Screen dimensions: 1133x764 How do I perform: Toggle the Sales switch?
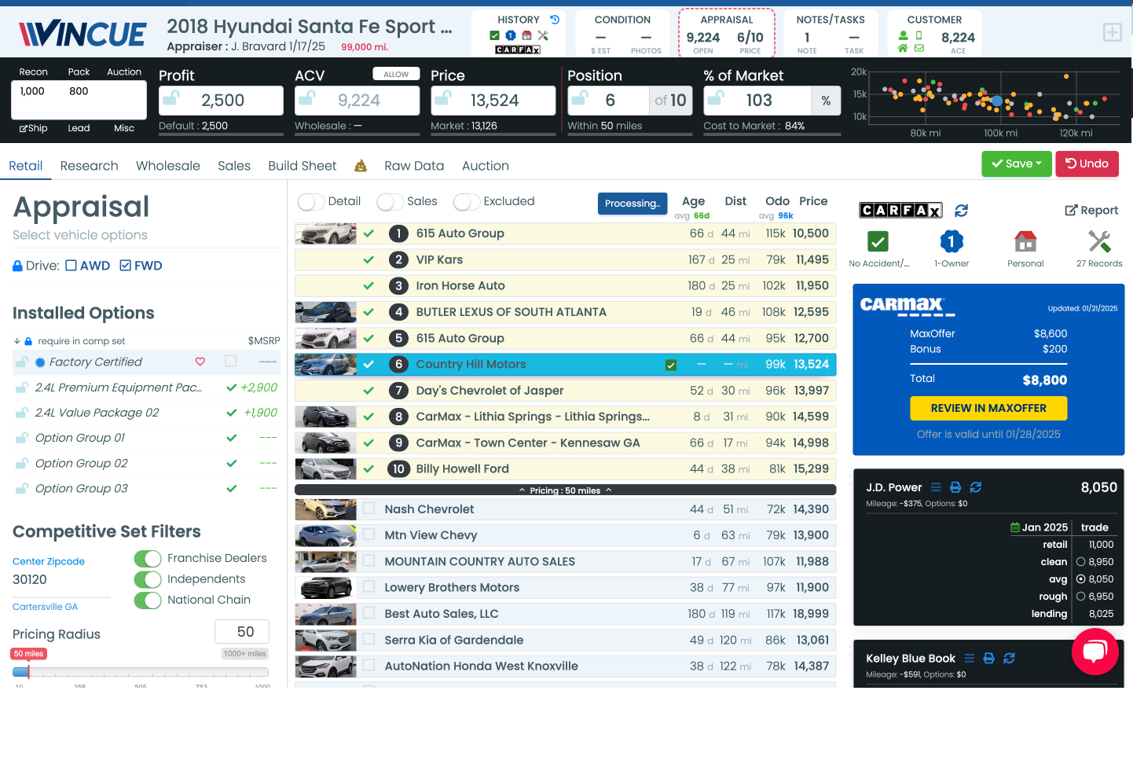[x=390, y=202]
